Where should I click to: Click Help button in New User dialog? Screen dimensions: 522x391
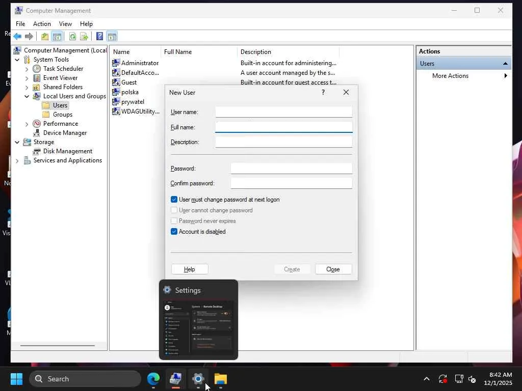click(x=190, y=269)
